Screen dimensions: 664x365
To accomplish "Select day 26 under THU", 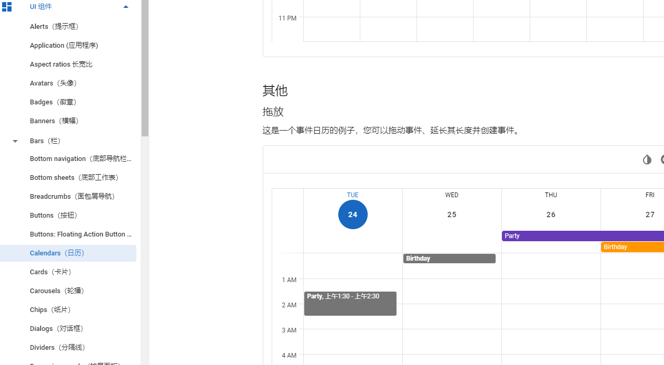I will tap(551, 214).
